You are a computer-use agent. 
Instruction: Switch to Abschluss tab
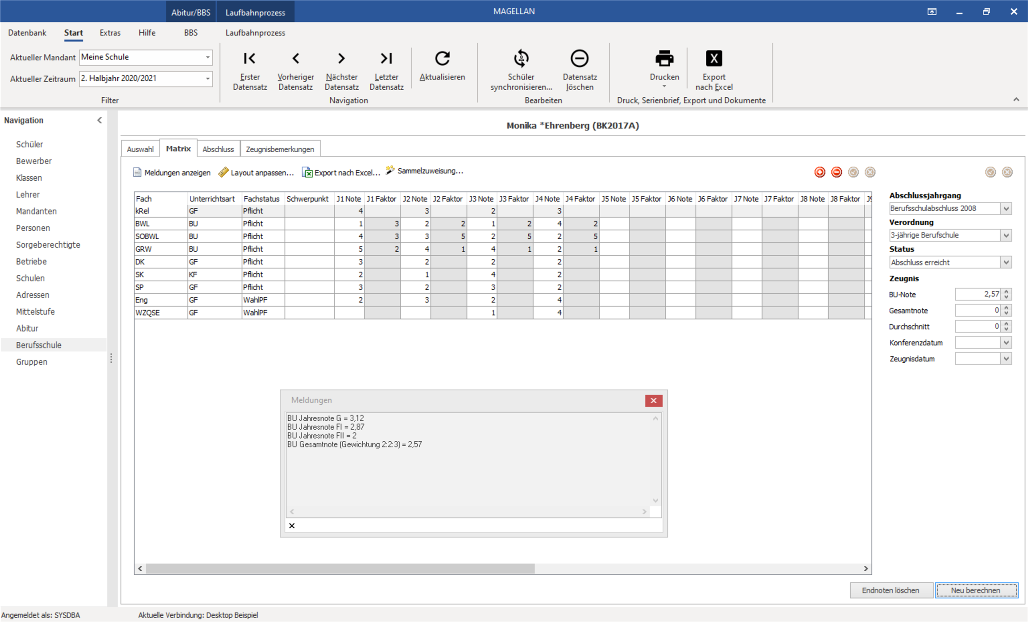(x=218, y=149)
